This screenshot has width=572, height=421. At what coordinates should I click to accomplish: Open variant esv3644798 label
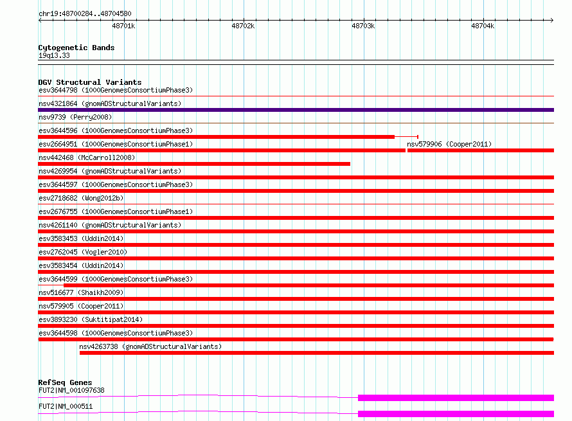point(116,90)
